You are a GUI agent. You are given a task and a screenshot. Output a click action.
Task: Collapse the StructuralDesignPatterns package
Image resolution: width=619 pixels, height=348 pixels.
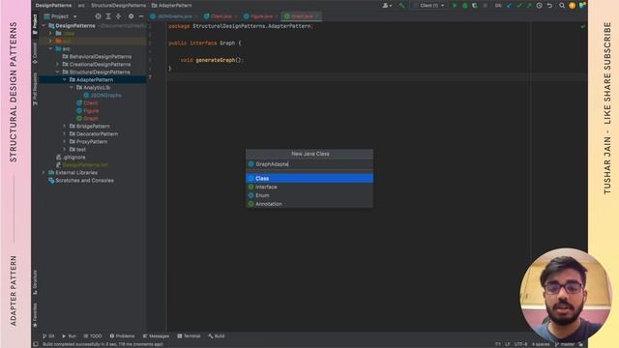[58, 72]
